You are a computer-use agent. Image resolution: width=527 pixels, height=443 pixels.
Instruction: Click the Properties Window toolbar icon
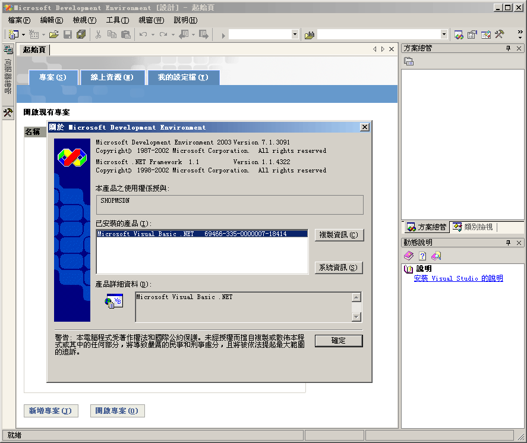pos(472,34)
